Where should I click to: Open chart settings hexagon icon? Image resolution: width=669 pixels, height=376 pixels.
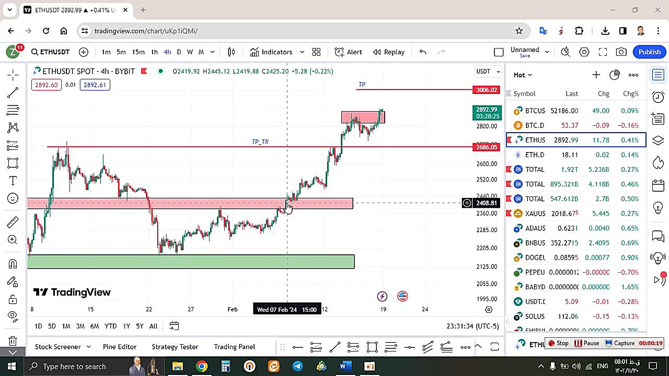584,52
